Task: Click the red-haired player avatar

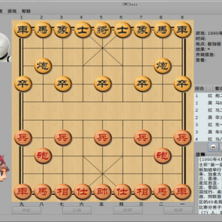Action: tap(4, 168)
